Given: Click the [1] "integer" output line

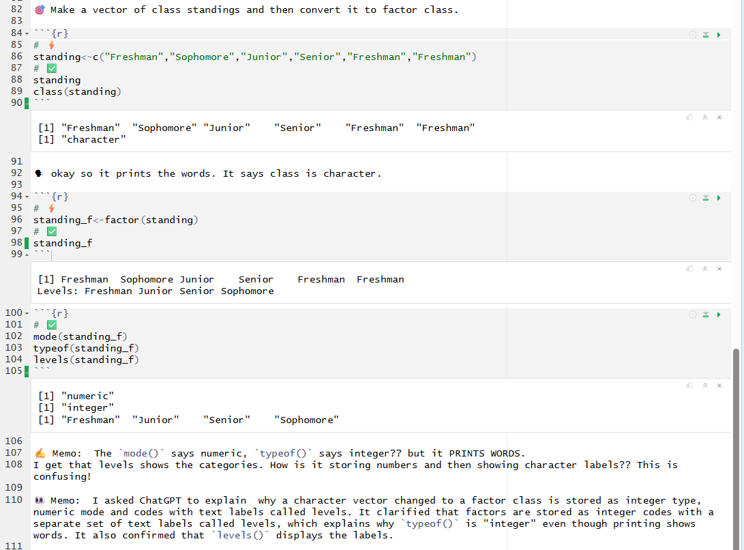Looking at the screenshot, I should (76, 408).
